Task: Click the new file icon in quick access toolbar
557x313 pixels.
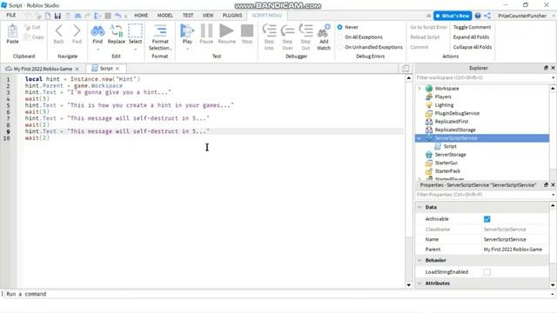Action: point(48,16)
